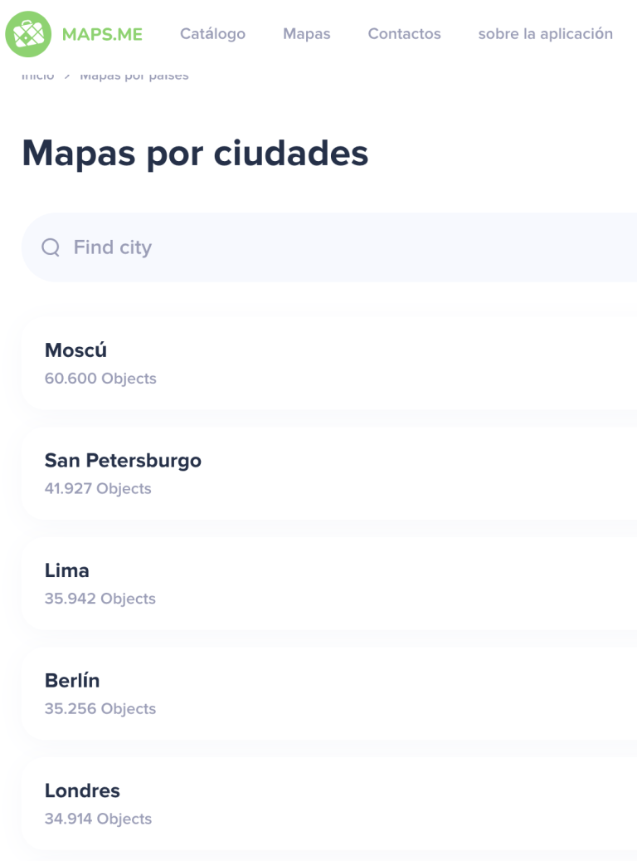Click the 35.942 Objects count under Lima
Image resolution: width=637 pixels, height=861 pixels.
(100, 599)
